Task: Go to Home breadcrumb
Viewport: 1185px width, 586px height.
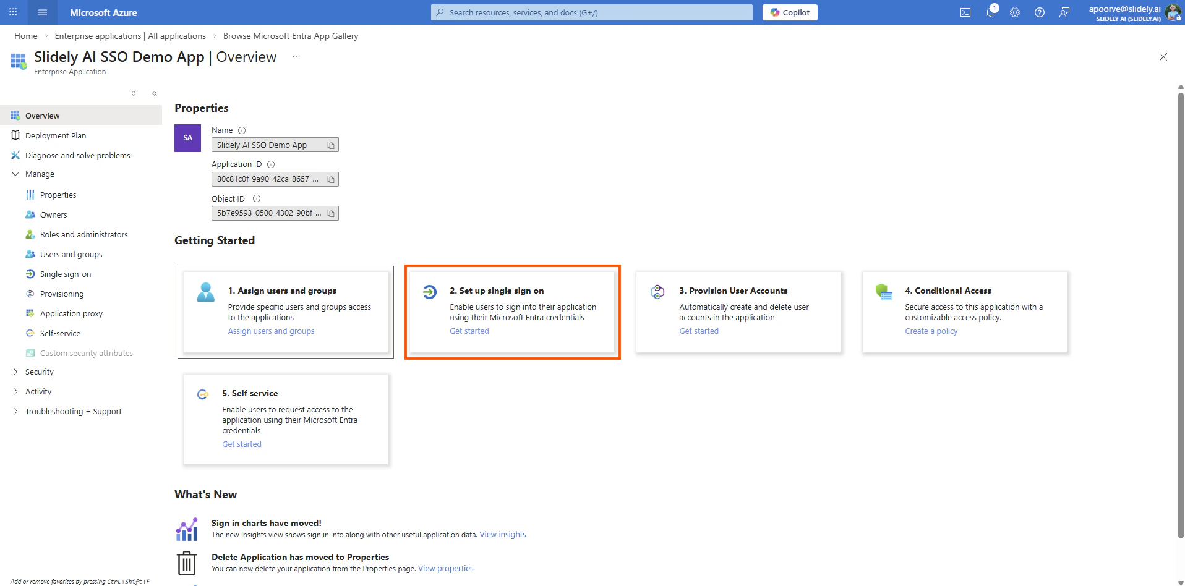Action: pos(26,36)
